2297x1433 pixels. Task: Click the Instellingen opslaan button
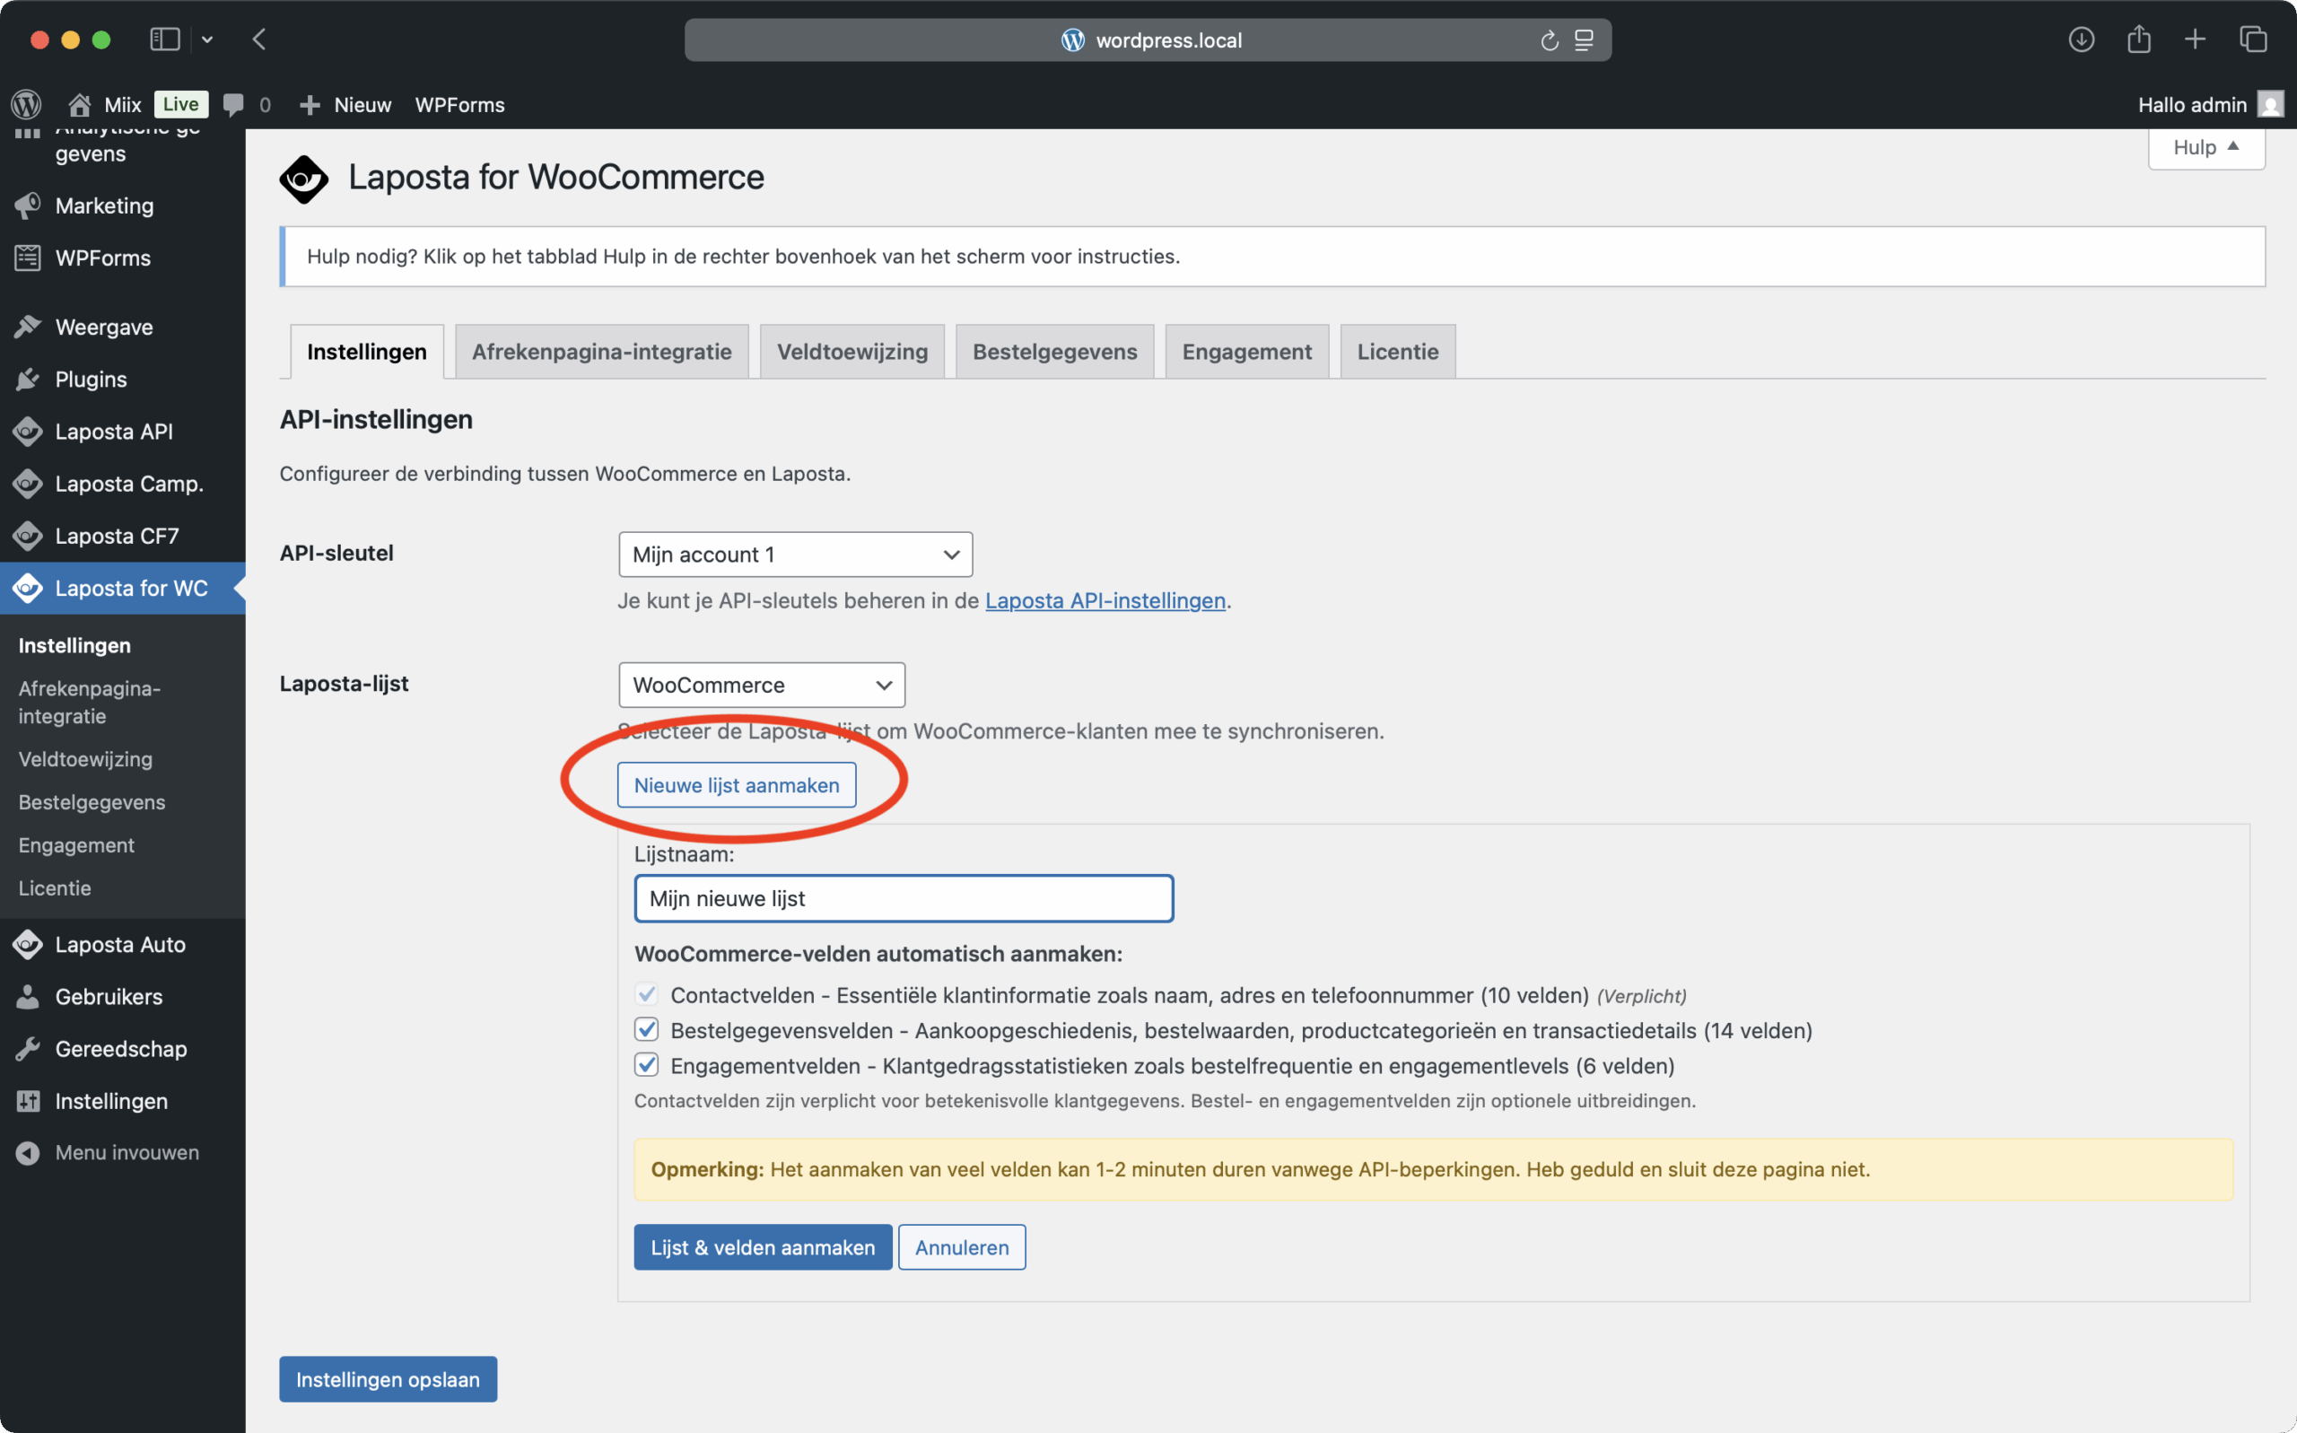click(x=388, y=1379)
